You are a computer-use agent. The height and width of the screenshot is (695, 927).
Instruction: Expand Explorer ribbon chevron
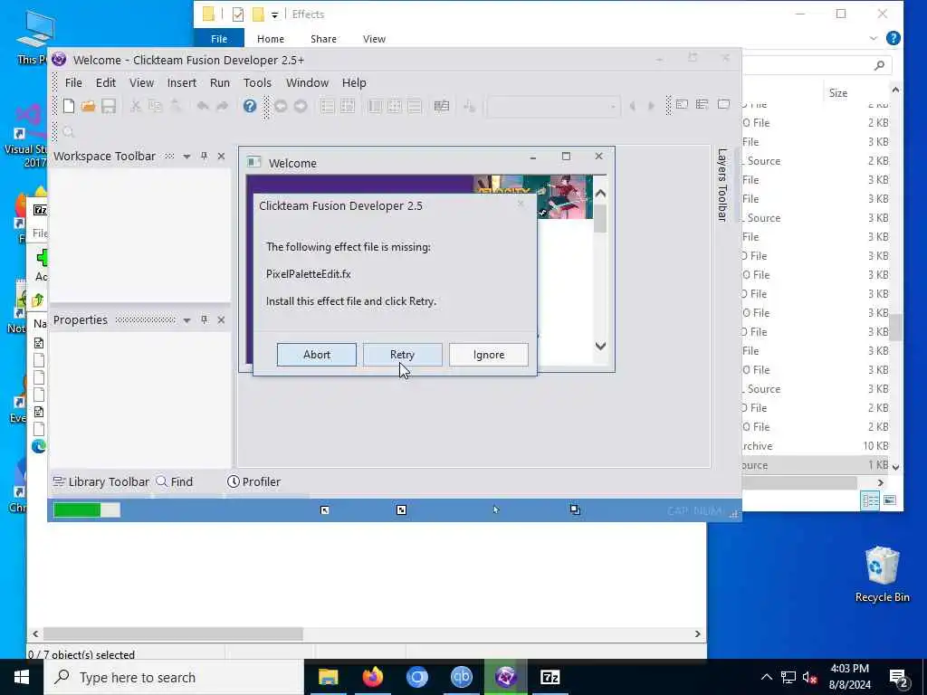click(x=874, y=38)
